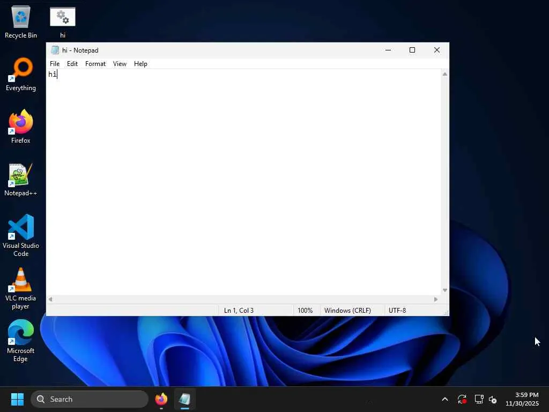Click the resize grip in status bar corner
The image size is (549, 412).
446,313
